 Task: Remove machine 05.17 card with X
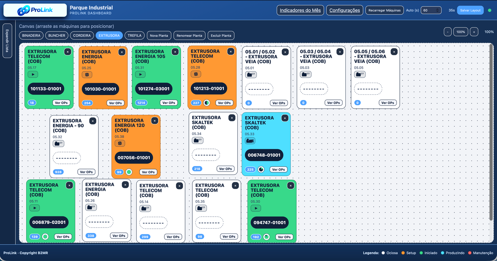click(x=68, y=52)
